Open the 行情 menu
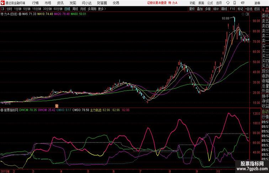 coord(35,3)
